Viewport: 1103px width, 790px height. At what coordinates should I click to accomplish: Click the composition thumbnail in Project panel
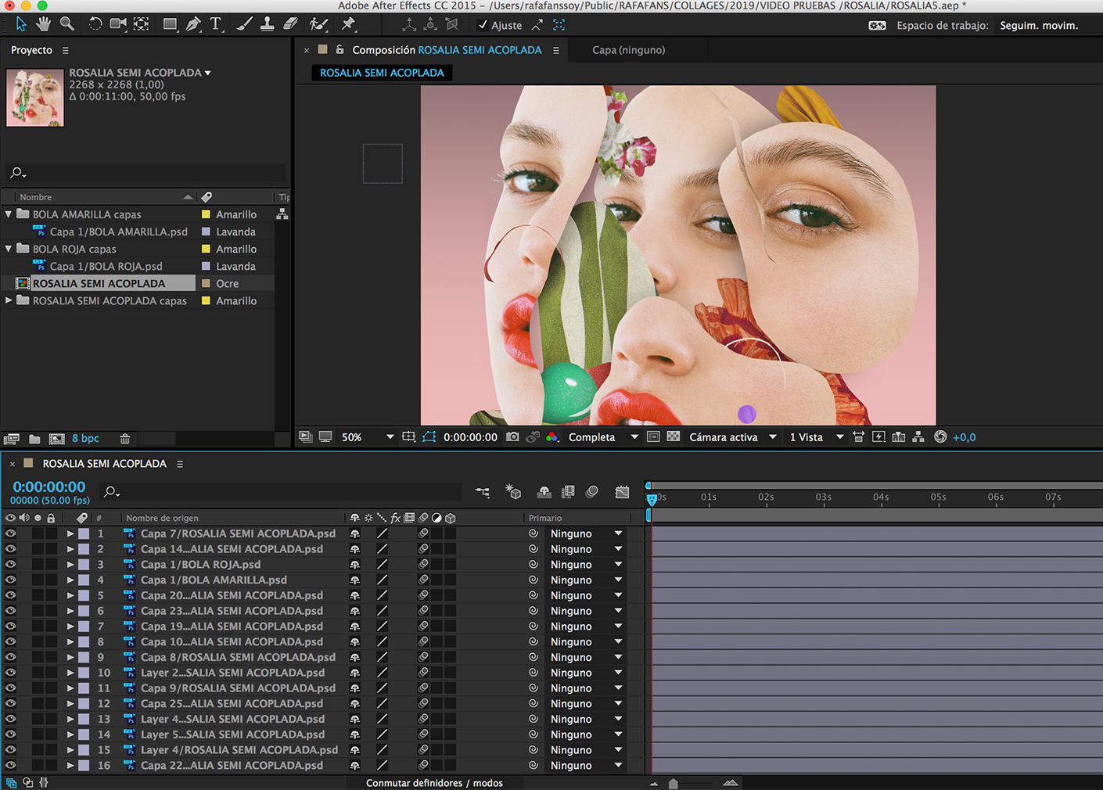pyautogui.click(x=35, y=98)
